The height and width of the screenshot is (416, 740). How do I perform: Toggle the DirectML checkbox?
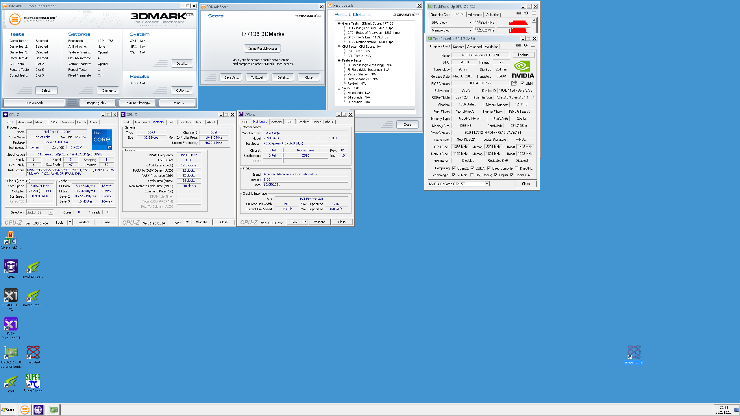(517, 168)
